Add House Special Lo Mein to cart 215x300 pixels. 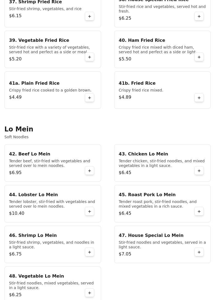pos(199,252)
